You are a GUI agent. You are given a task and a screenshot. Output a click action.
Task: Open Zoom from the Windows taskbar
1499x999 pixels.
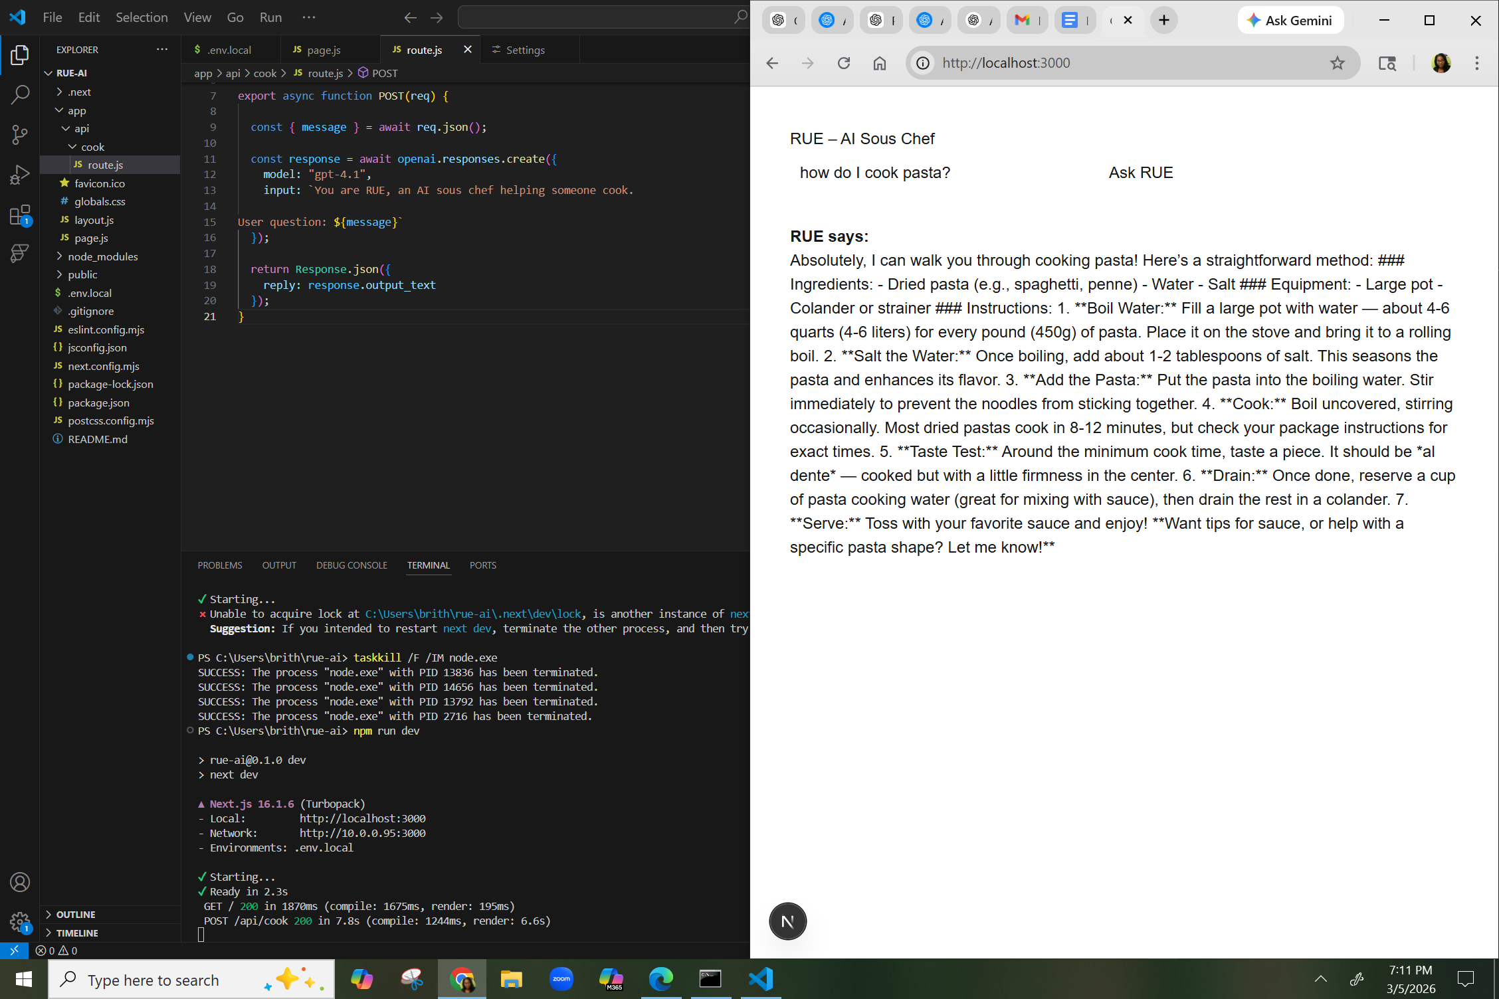click(x=561, y=978)
